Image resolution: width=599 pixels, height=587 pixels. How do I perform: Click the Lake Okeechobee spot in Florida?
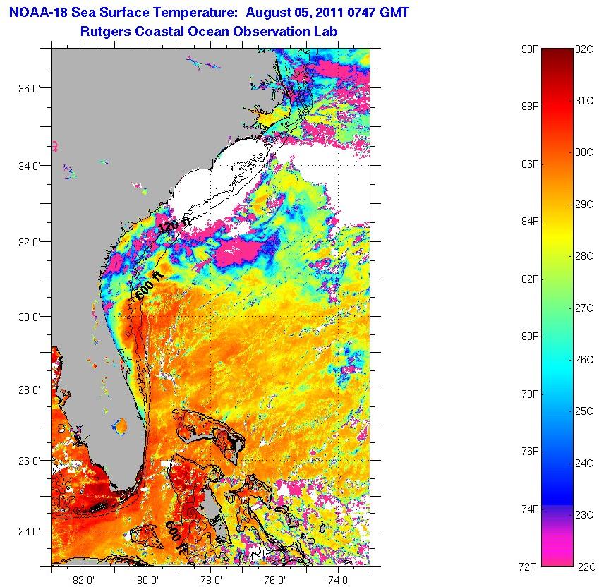pyautogui.click(x=121, y=425)
